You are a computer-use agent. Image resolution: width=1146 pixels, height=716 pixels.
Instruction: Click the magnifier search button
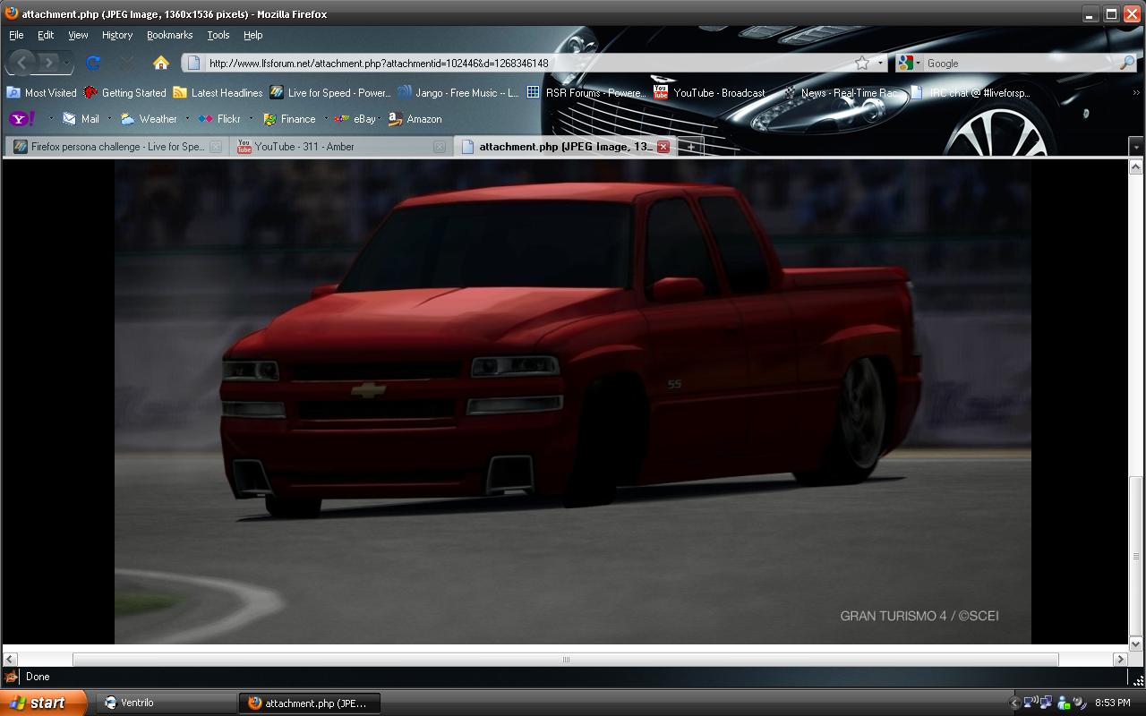click(1127, 63)
